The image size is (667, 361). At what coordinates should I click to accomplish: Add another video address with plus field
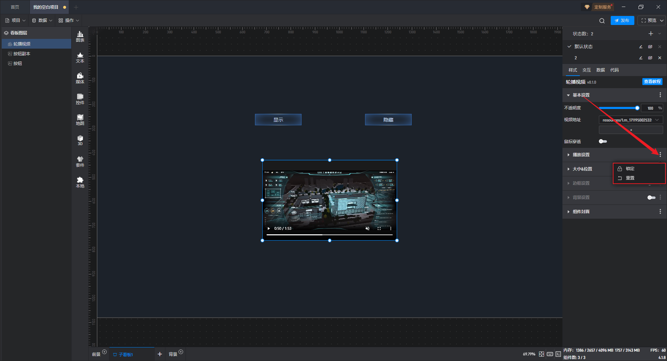click(631, 130)
